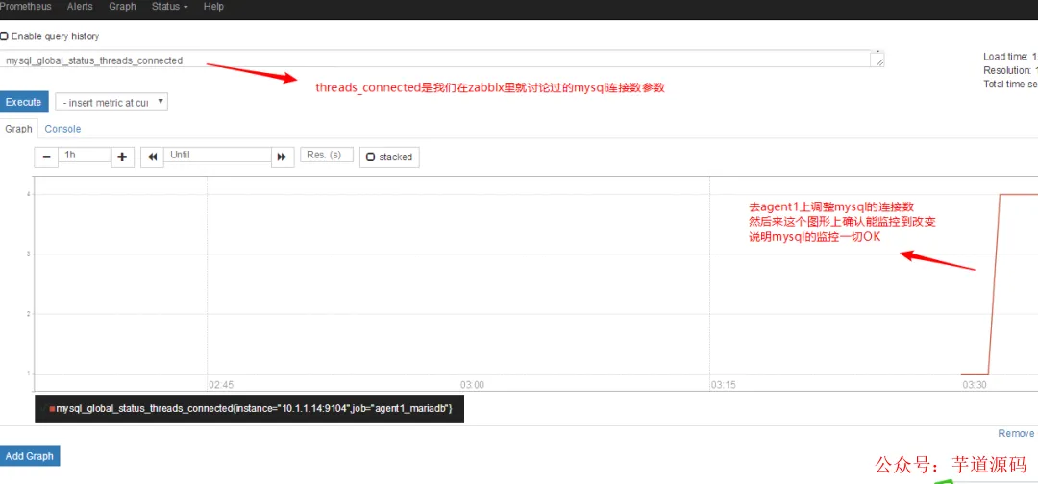Viewport: 1038px width, 484px height.
Task: Click the 03:00 time axis label
Action: click(x=472, y=384)
